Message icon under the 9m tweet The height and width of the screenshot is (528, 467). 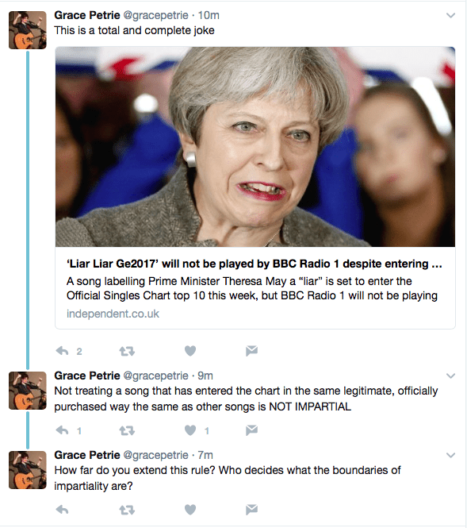coord(251,430)
